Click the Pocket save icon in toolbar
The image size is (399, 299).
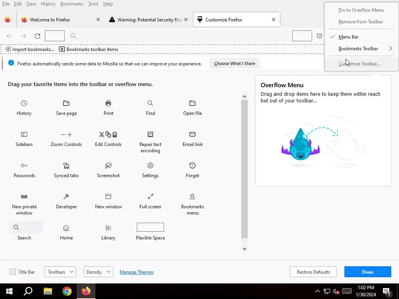point(320,36)
